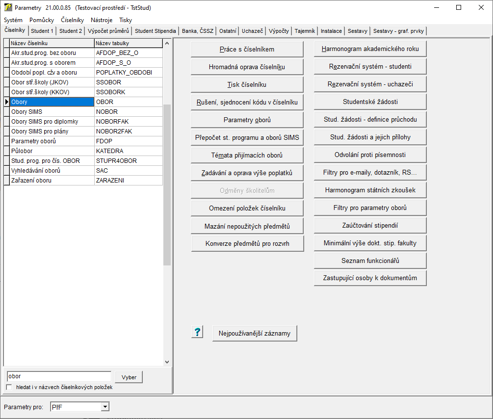Enable search in codebook item names checkbox
Viewport: 493px width, 419px height.
pos(9,388)
